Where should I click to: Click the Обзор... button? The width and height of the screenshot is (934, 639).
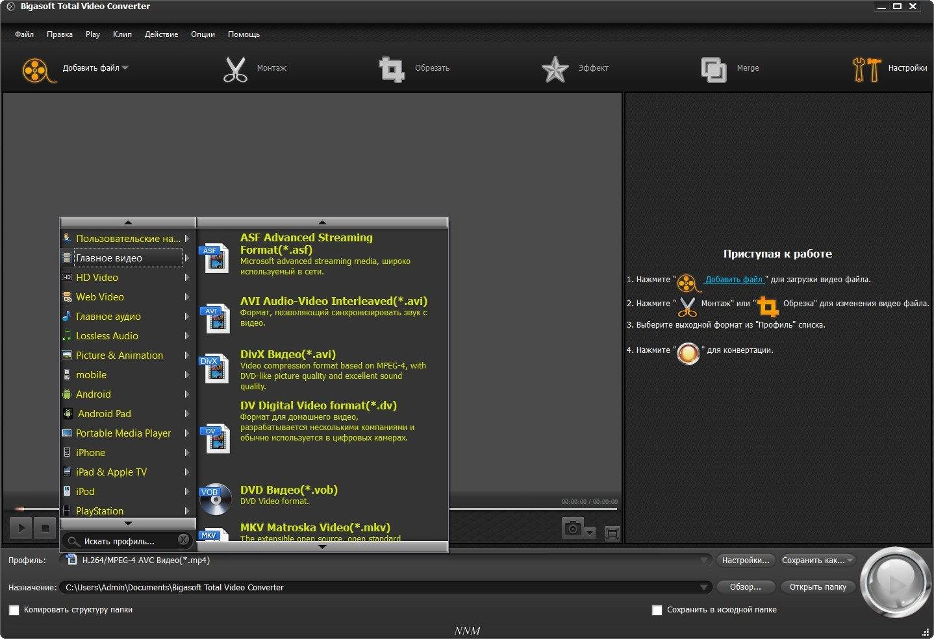click(746, 587)
